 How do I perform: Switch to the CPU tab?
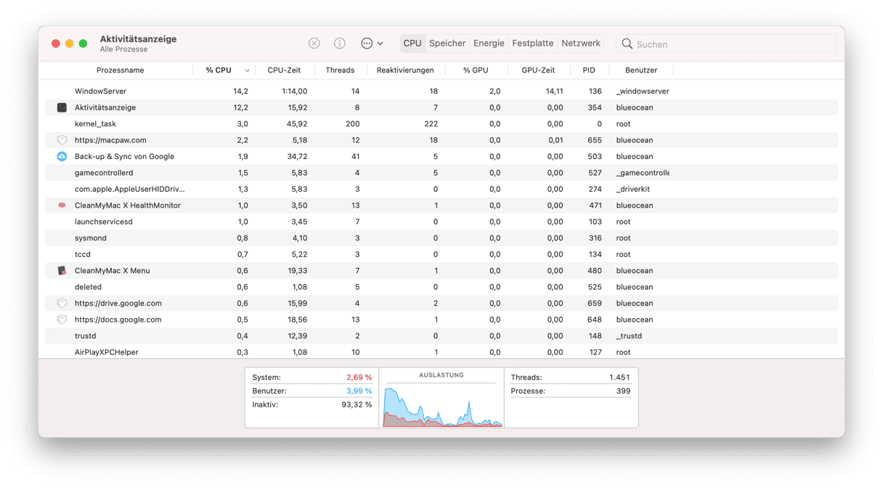pos(412,44)
